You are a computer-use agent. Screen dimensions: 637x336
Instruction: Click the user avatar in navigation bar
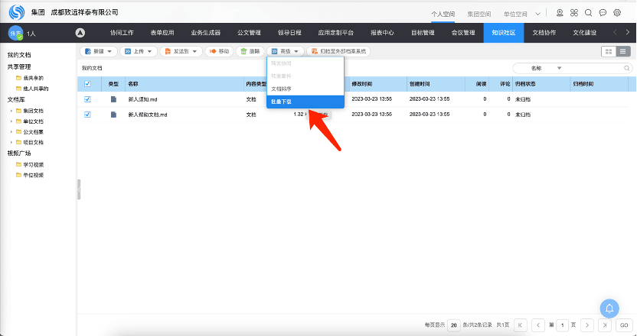(x=16, y=33)
